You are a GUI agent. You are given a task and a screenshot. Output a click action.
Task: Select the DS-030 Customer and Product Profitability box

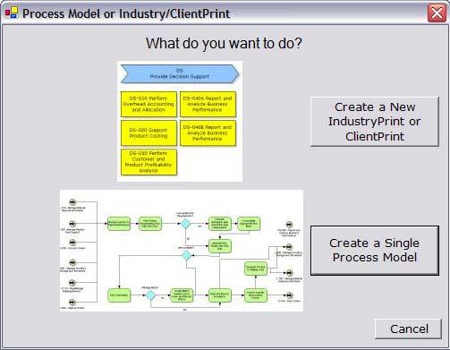[x=149, y=162]
